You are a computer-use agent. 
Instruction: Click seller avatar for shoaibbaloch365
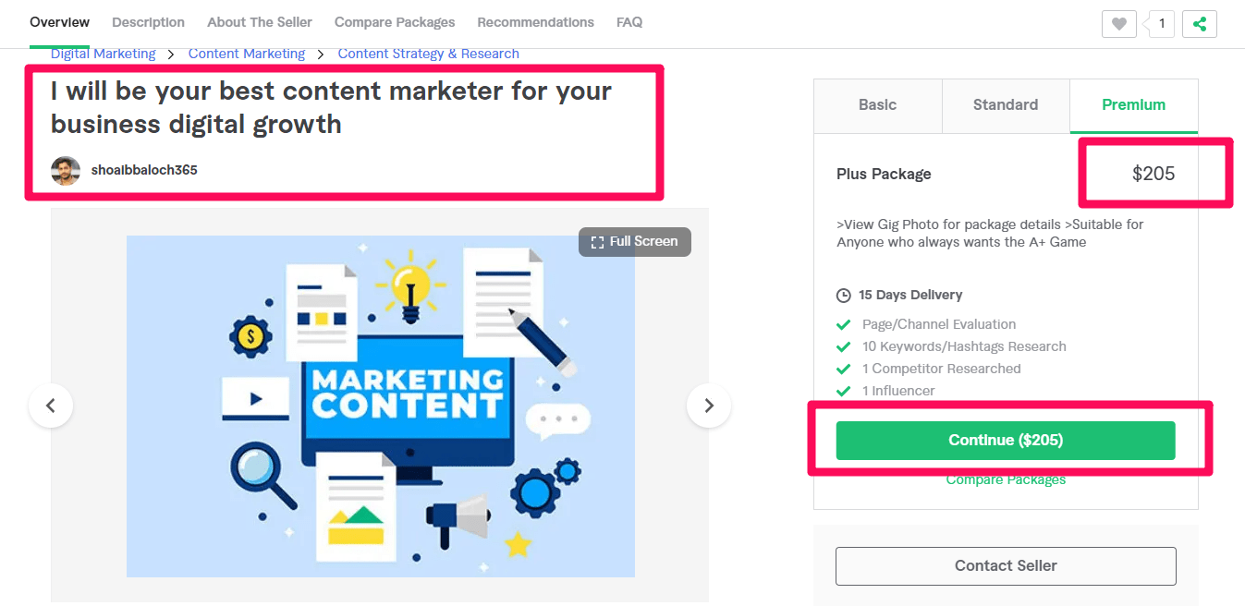click(66, 171)
